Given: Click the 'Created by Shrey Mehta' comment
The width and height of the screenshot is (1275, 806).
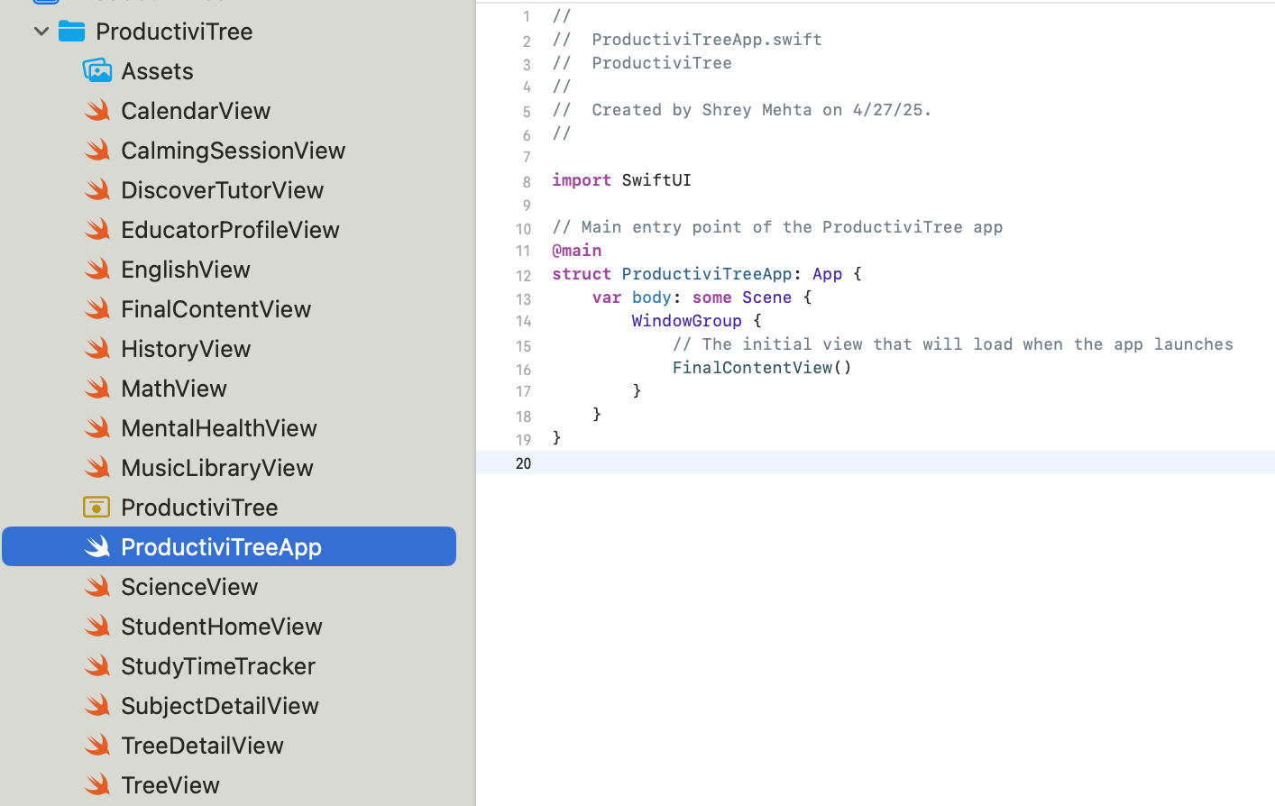Looking at the screenshot, I should coord(741,109).
